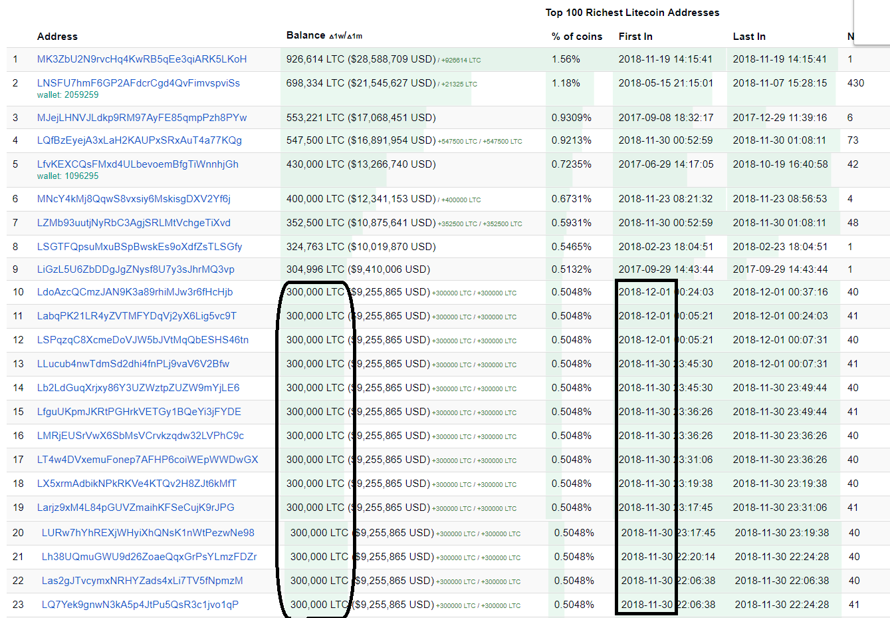
Task: Click the 0.6731% coins percentage cell
Action: click(572, 199)
